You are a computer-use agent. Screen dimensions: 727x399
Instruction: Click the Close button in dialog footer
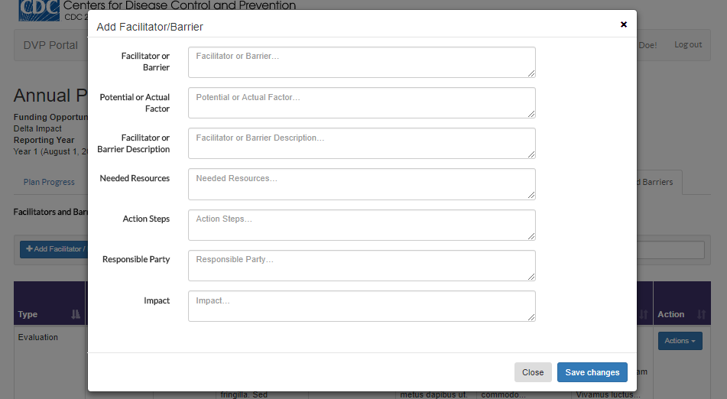tap(533, 372)
